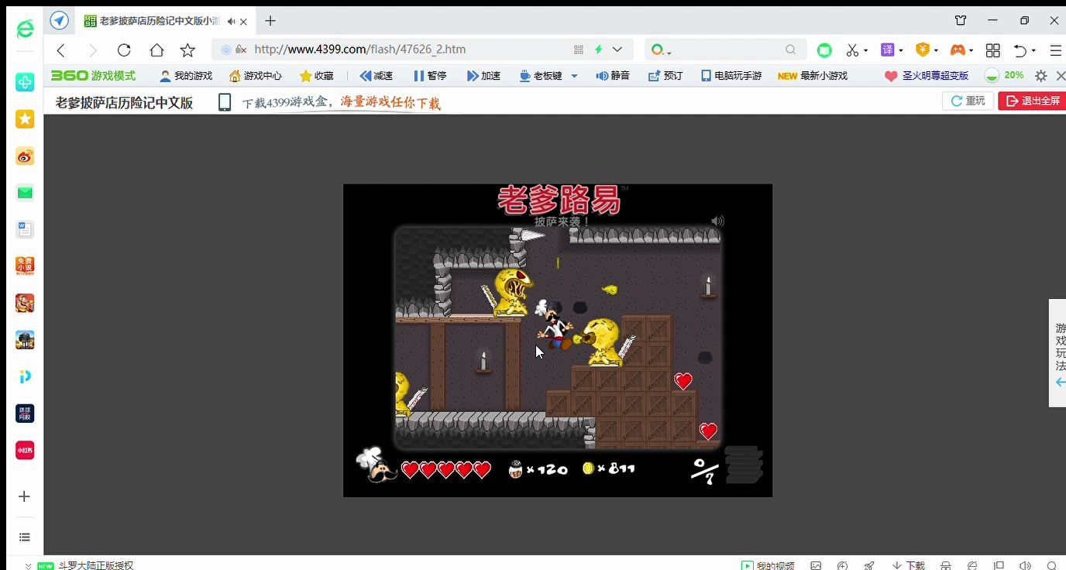Image resolution: width=1066 pixels, height=570 pixels.
Task: Open the 360 browser logo in sidebar
Action: [25, 29]
